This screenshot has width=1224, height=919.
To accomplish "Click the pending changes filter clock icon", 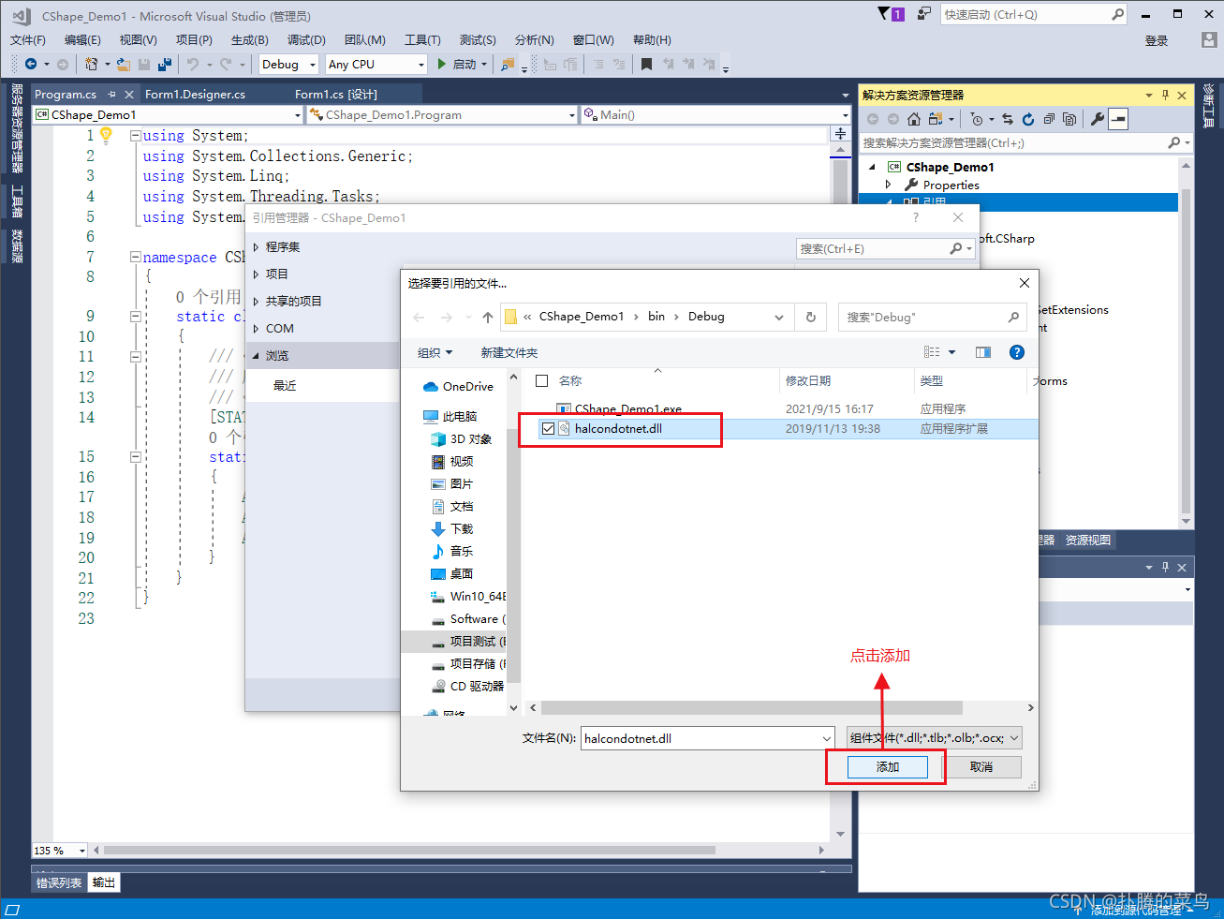I will [x=977, y=119].
